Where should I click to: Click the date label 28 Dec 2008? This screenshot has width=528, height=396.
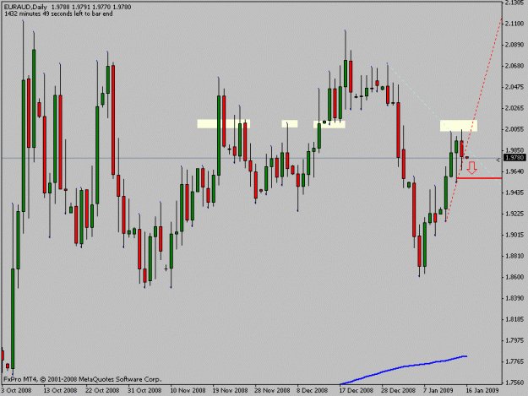pos(399,391)
